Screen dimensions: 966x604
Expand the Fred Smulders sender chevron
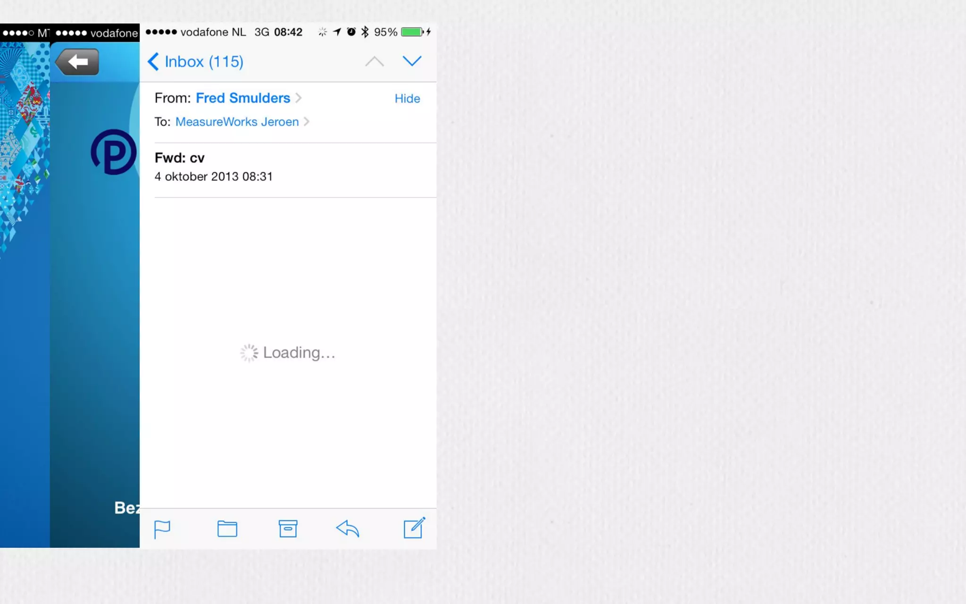click(x=299, y=98)
